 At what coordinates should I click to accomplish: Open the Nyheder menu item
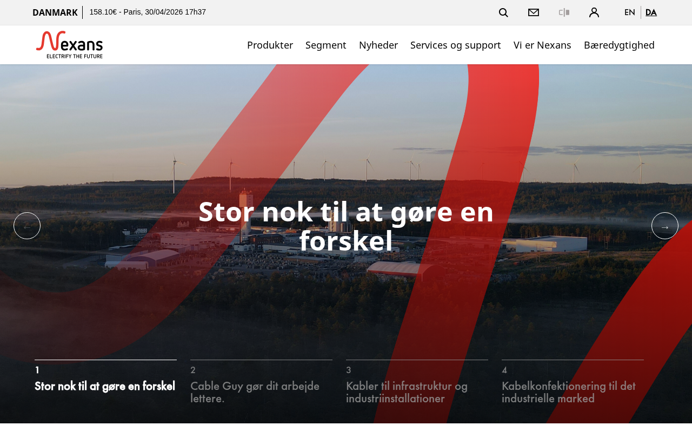click(x=378, y=45)
